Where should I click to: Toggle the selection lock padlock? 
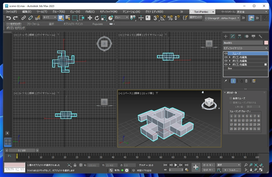[75, 165]
